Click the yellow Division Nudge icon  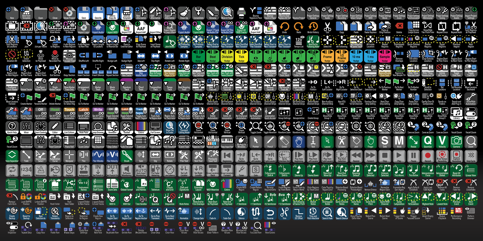[227, 56]
